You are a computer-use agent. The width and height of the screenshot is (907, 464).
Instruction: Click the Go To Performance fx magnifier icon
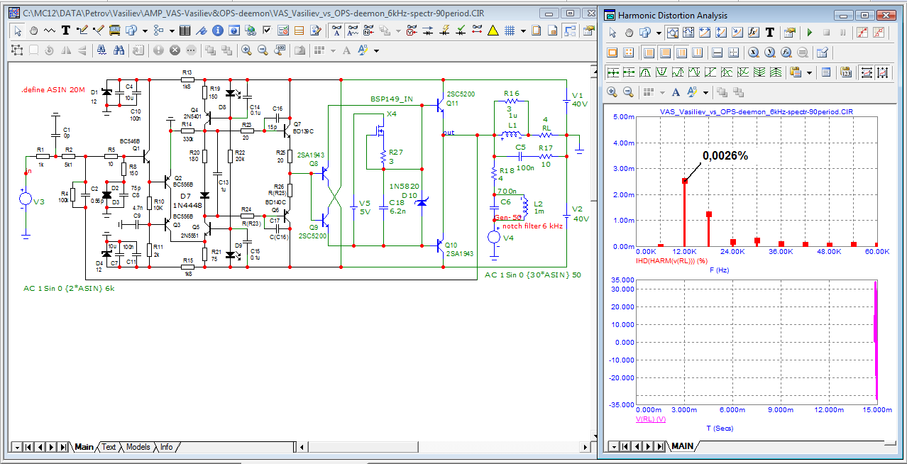click(786, 53)
